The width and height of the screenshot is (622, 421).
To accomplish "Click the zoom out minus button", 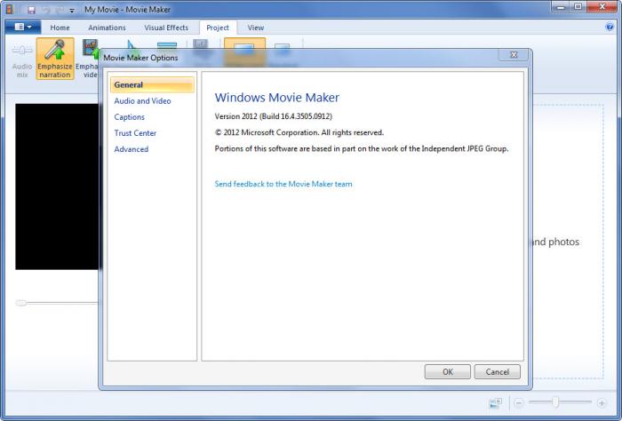I will pyautogui.click(x=518, y=402).
